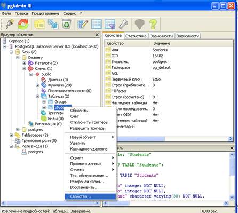Click the Guru hint icon
This screenshot has height=213, width=238.
[x=140, y=24]
